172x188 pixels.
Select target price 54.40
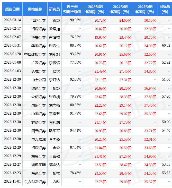(x=166, y=131)
